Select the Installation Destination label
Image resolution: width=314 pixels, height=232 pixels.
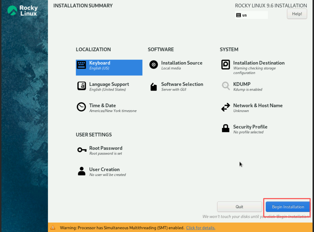pos(259,63)
